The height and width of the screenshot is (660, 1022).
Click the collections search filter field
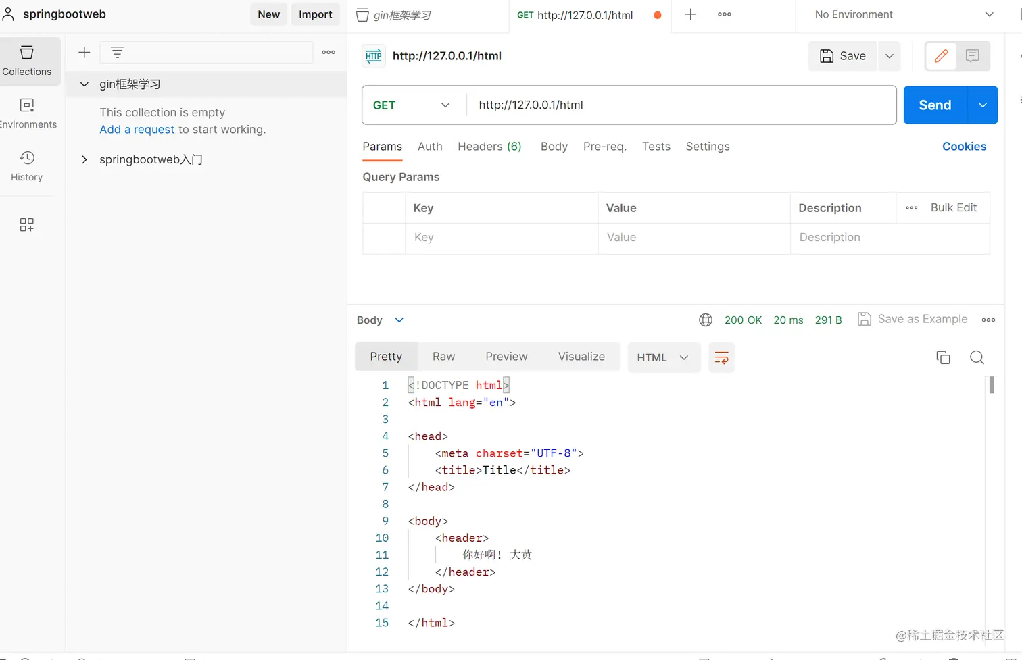tap(206, 52)
